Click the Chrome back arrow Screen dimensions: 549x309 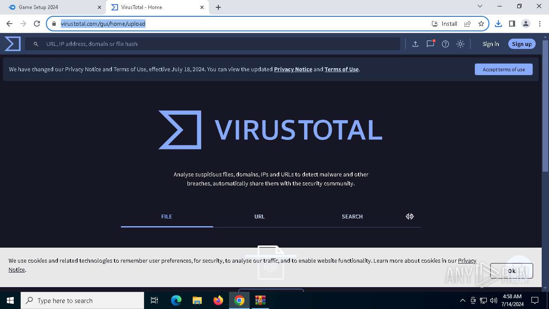(9, 24)
